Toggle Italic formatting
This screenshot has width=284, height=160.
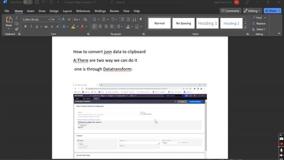click(31, 27)
